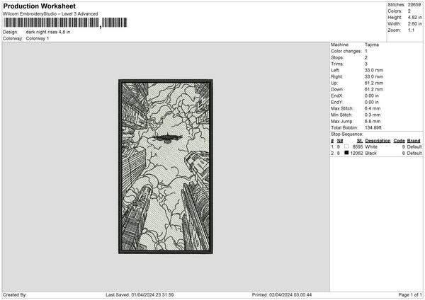Select the design name 'dark night rises 4,8 in'

click(48, 32)
